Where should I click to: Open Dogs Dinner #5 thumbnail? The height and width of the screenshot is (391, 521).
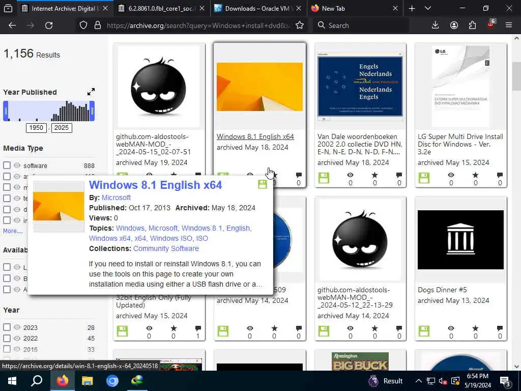pos(460,240)
